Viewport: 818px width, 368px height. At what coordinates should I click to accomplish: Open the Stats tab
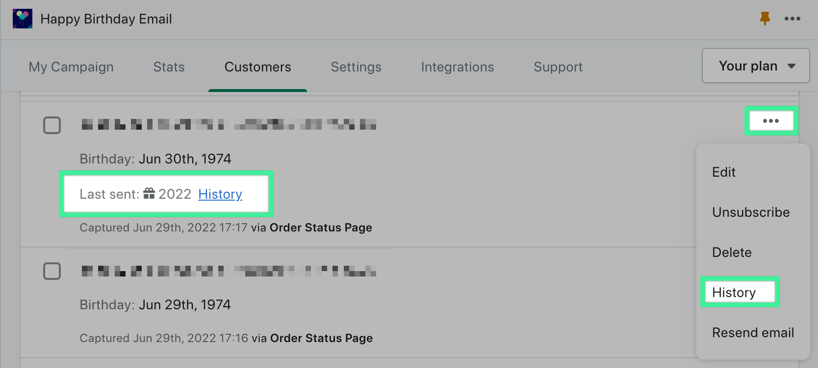(169, 67)
